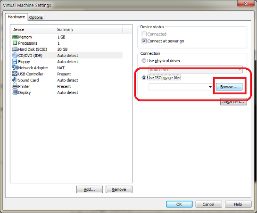257x213 pixels.
Task: Click the NAT network summary
Action: tap(61, 68)
